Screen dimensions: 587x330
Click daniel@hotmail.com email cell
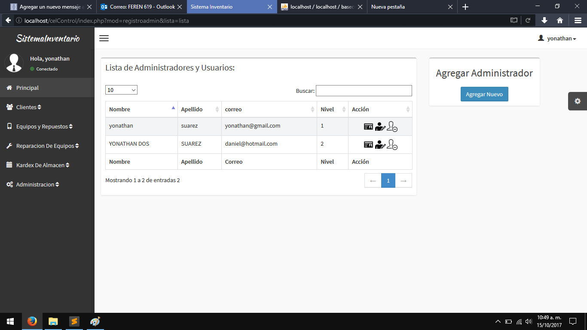(x=269, y=144)
